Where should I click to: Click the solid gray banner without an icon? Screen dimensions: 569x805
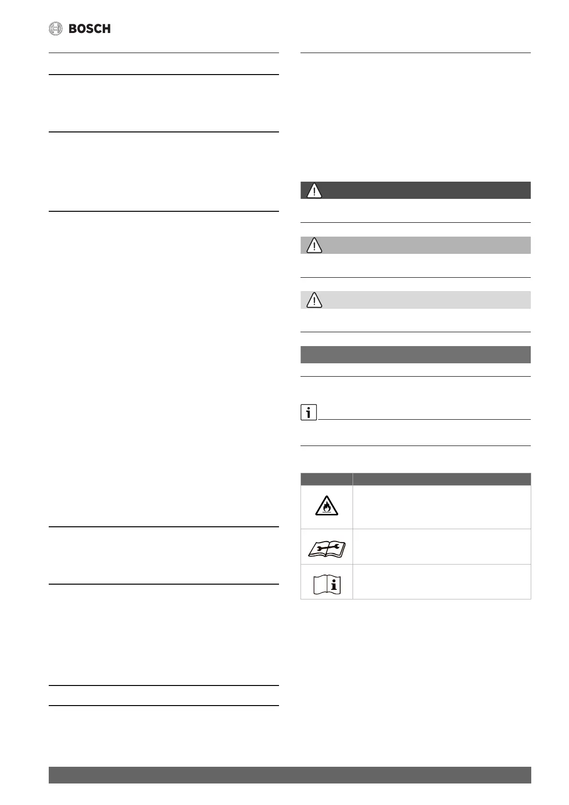tap(415, 355)
